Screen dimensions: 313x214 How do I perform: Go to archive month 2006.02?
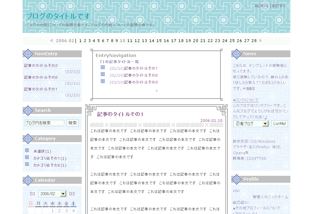click(65, 41)
